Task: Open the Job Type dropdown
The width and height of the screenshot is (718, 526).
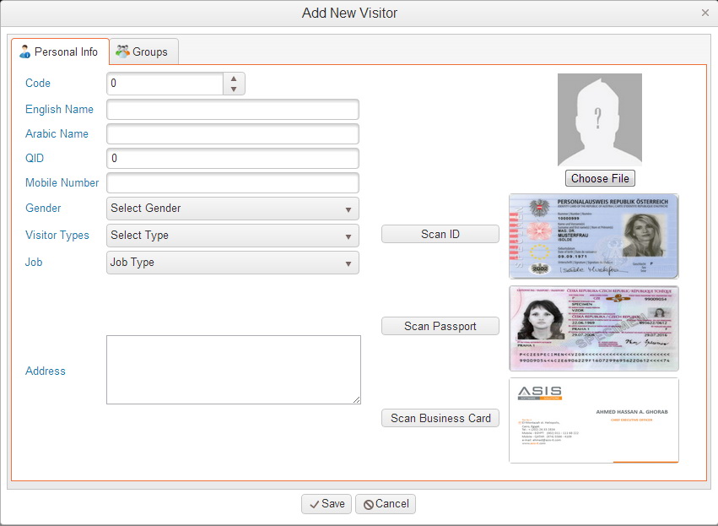Action: (x=233, y=263)
